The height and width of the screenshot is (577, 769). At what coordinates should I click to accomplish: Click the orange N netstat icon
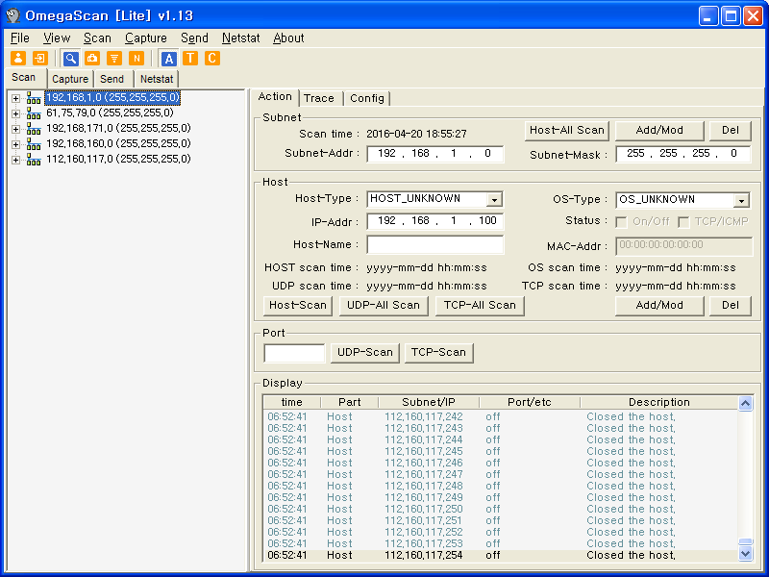136,59
